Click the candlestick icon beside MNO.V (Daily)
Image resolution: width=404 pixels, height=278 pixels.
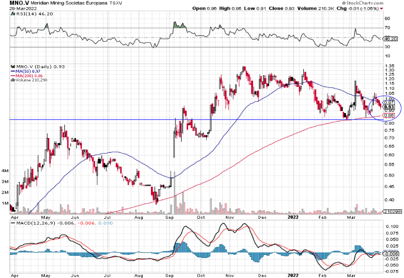(13, 66)
